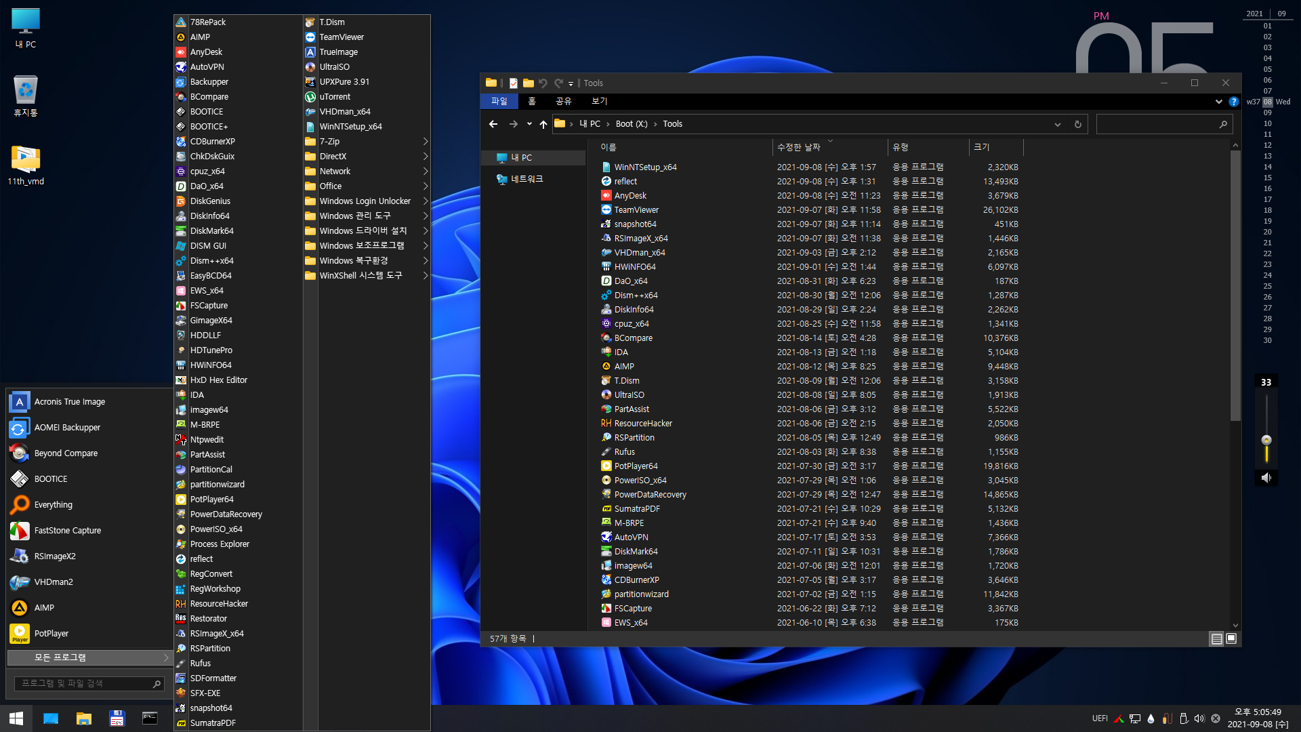The height and width of the screenshot is (732, 1301).
Task: Open VHDman2 pinned app
Action: pos(88,582)
